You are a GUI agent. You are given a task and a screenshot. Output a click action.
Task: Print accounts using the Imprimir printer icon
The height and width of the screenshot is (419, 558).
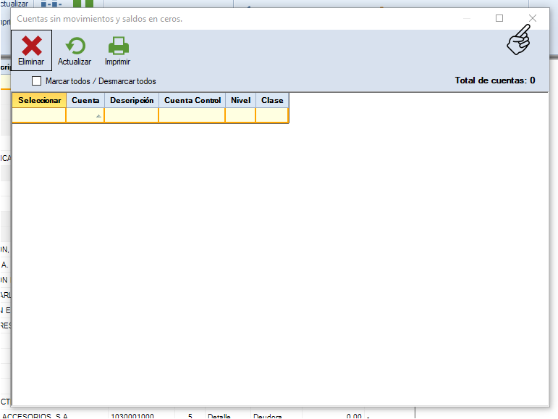coord(118,47)
